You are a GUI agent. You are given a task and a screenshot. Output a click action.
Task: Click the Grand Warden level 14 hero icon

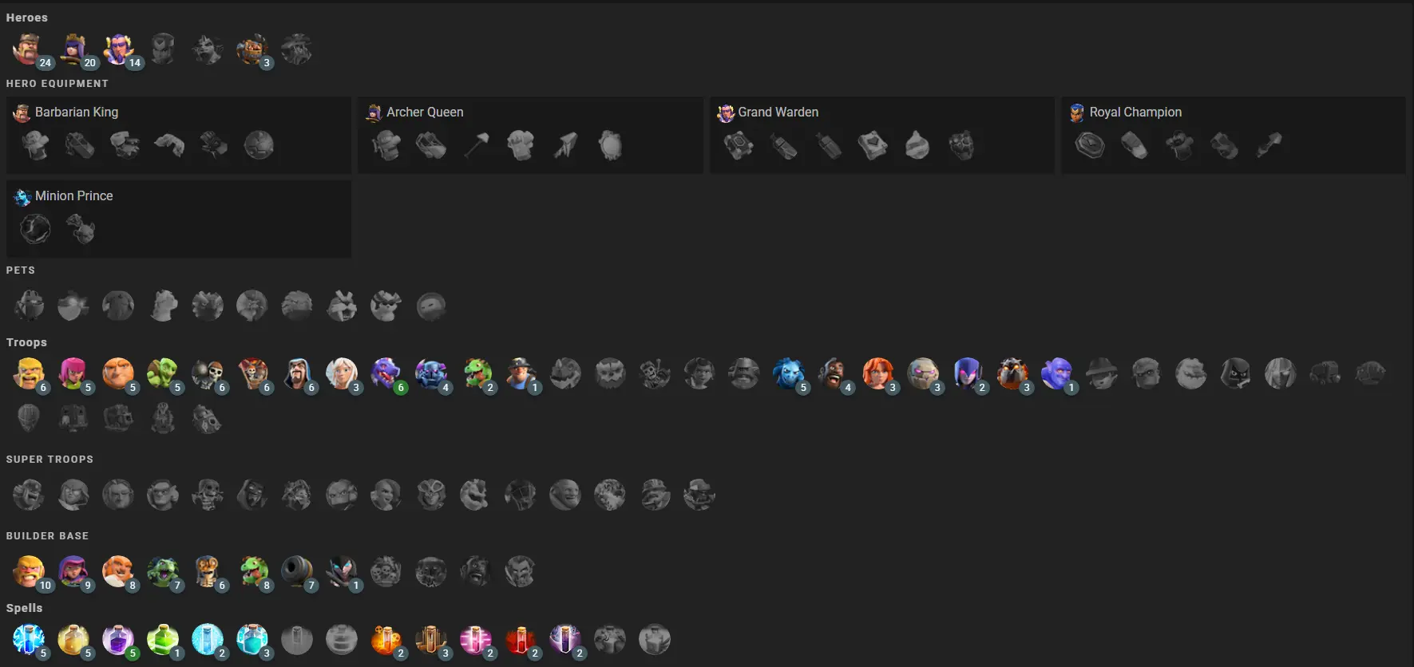coord(118,49)
